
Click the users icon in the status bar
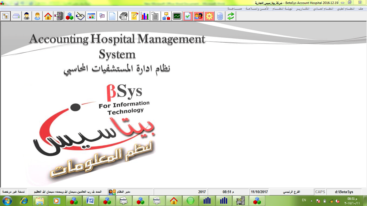pos(112,192)
